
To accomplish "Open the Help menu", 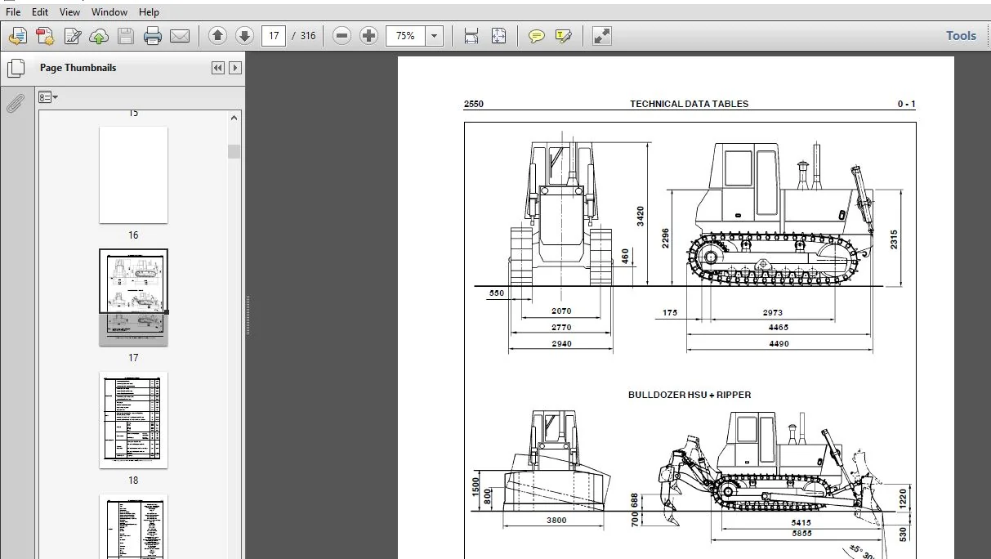I will pyautogui.click(x=149, y=12).
